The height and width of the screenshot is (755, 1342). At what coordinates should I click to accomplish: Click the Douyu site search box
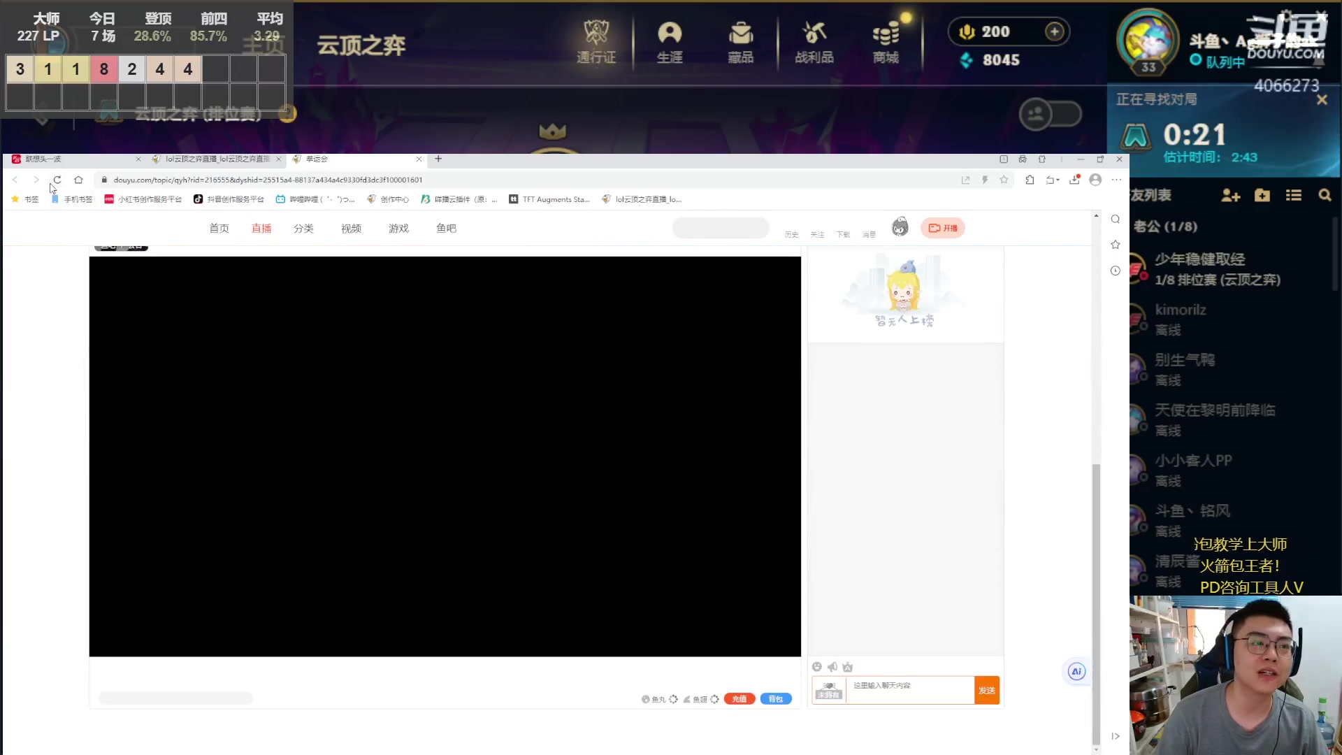(x=721, y=228)
